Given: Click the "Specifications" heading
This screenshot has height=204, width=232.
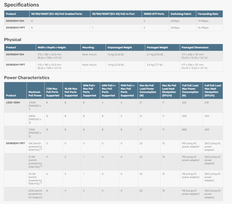Looking at the screenshot, I should tap(22, 5).
